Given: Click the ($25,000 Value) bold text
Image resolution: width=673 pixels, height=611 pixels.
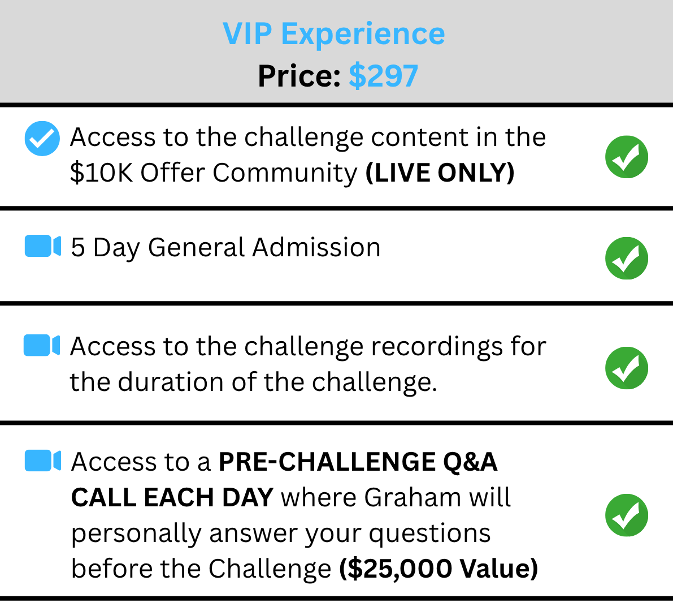Looking at the screenshot, I should (438, 569).
